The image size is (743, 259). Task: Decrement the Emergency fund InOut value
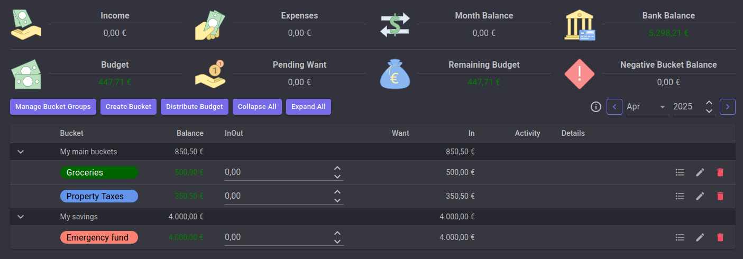coord(337,242)
